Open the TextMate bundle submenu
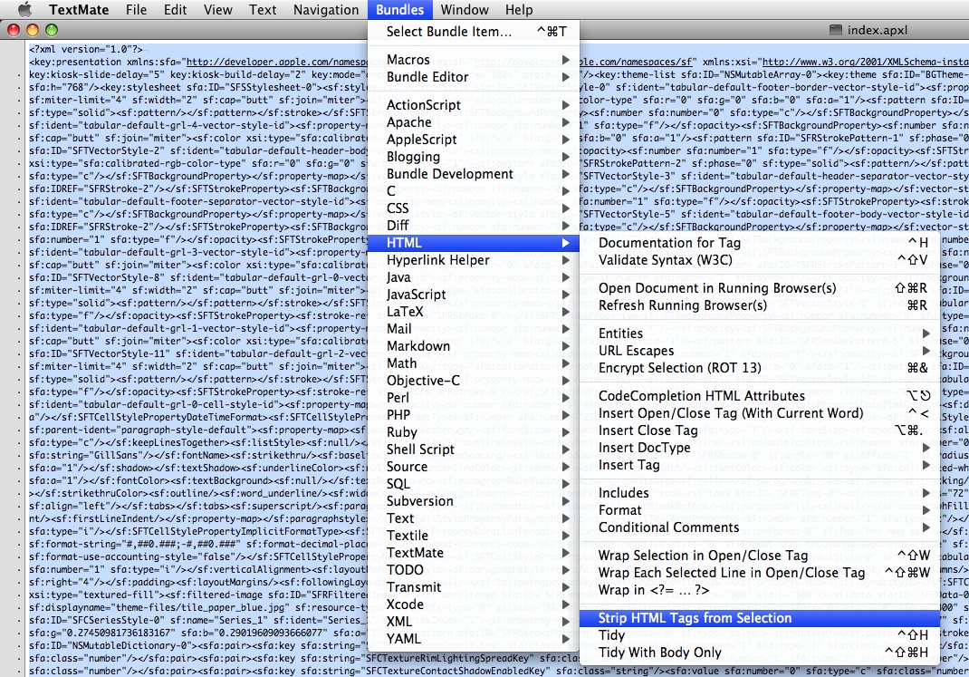 (x=474, y=554)
